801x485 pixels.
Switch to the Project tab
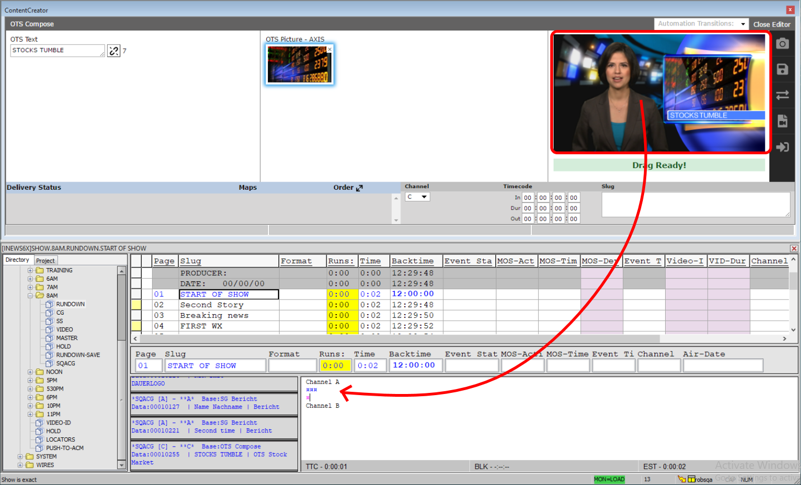[45, 261]
